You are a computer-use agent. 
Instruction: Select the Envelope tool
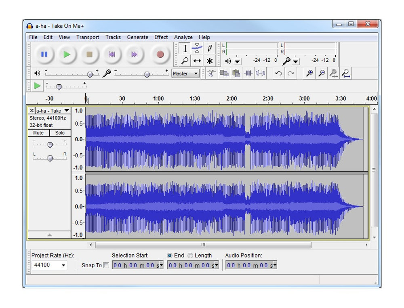tap(197, 48)
